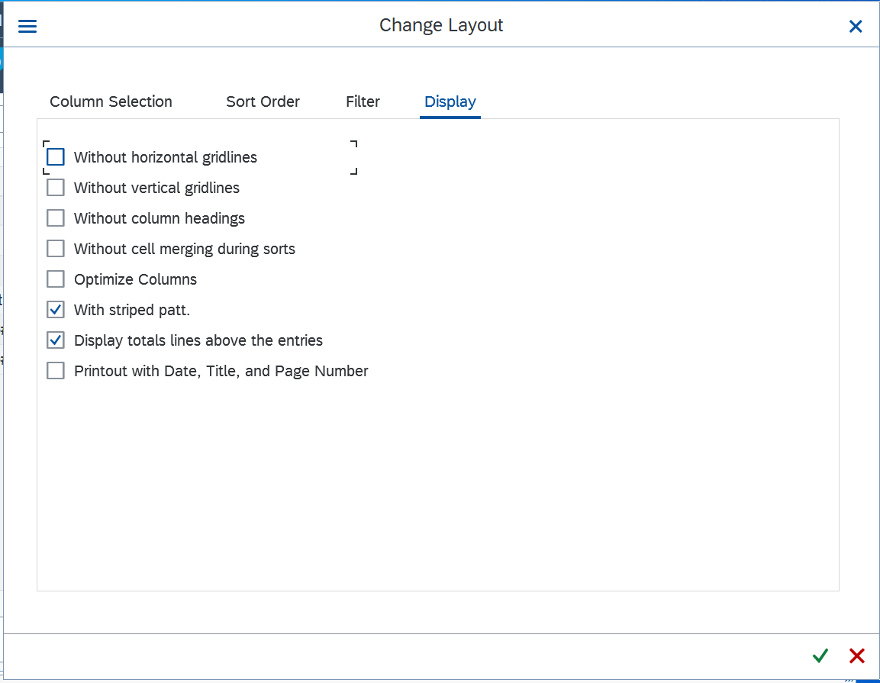
Task: Enable the Without horizontal gridlines checkbox
Action: tap(56, 157)
